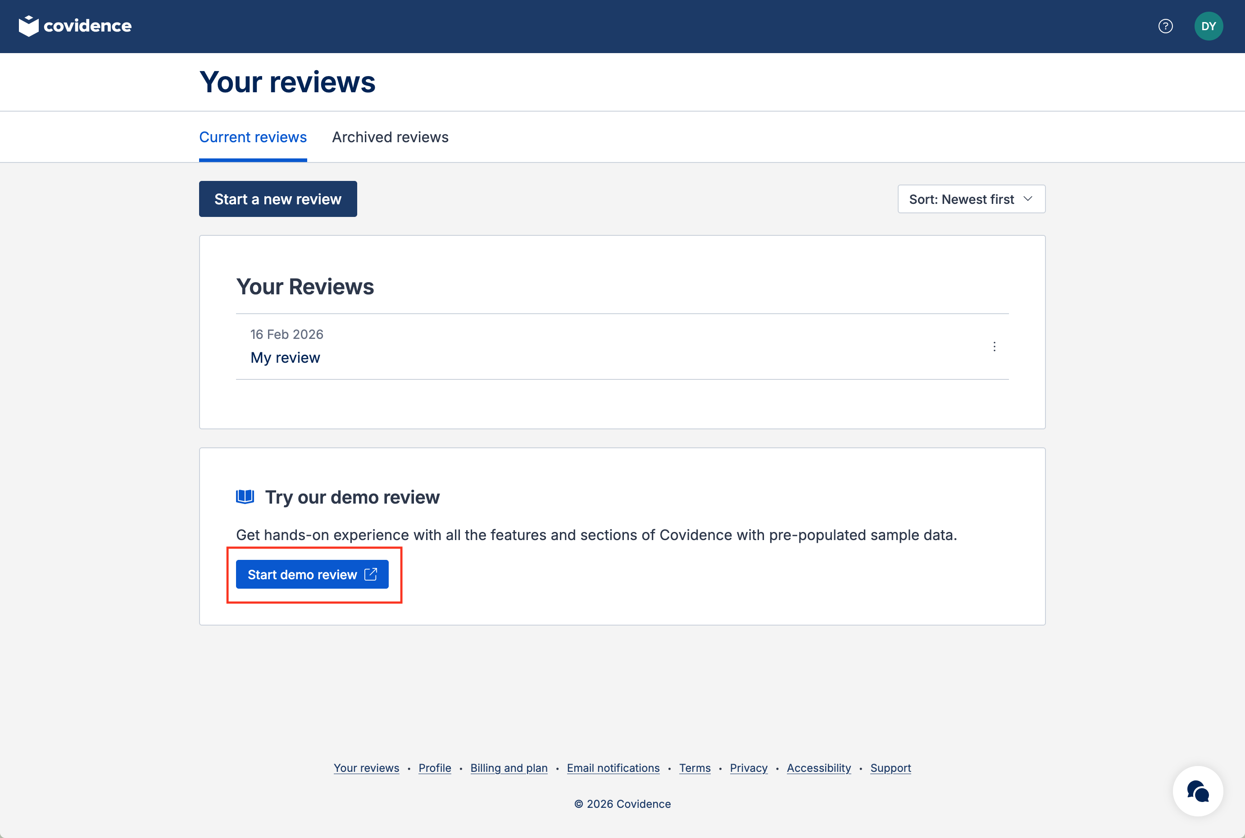Click the book icon next to demo review heading
The width and height of the screenshot is (1245, 838).
[245, 496]
